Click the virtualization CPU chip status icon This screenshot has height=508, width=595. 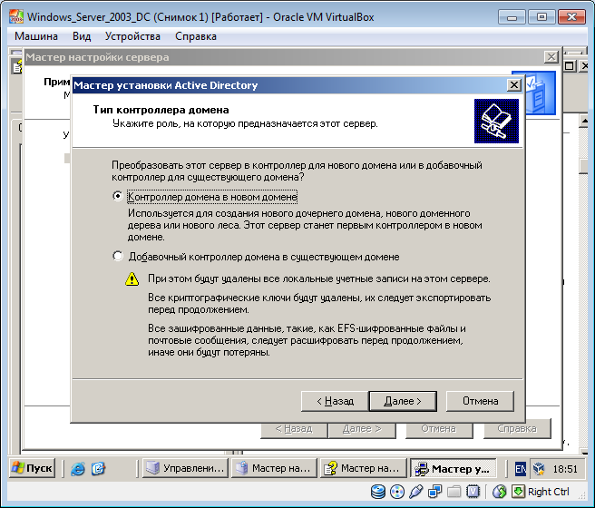point(473,492)
